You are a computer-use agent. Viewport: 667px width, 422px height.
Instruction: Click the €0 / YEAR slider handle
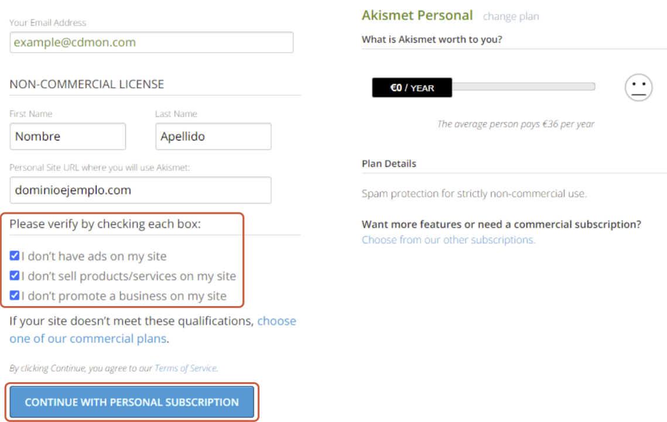pos(412,88)
